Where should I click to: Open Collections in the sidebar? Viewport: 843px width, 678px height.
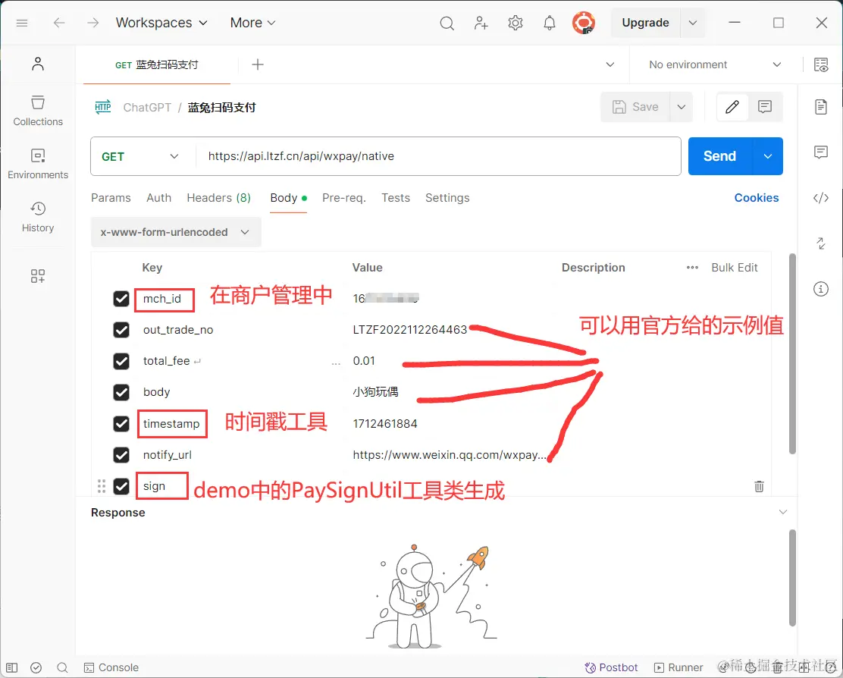coord(38,111)
